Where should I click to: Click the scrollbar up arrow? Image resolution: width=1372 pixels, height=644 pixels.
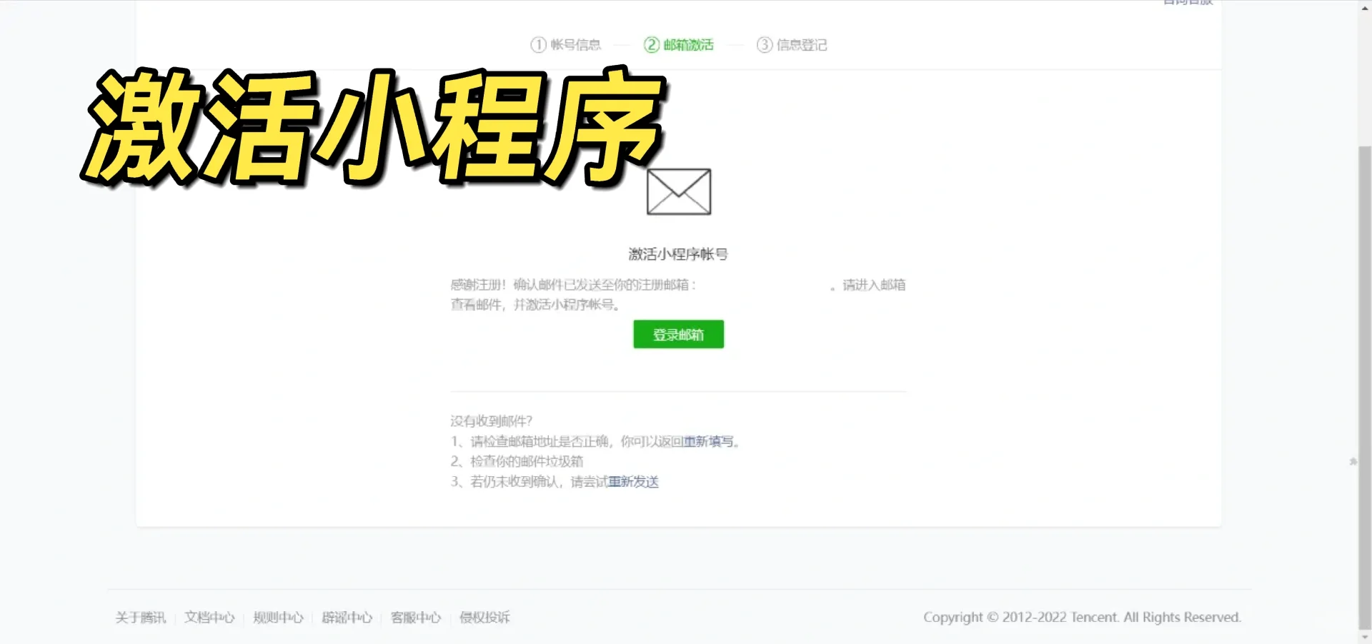click(1364, 6)
